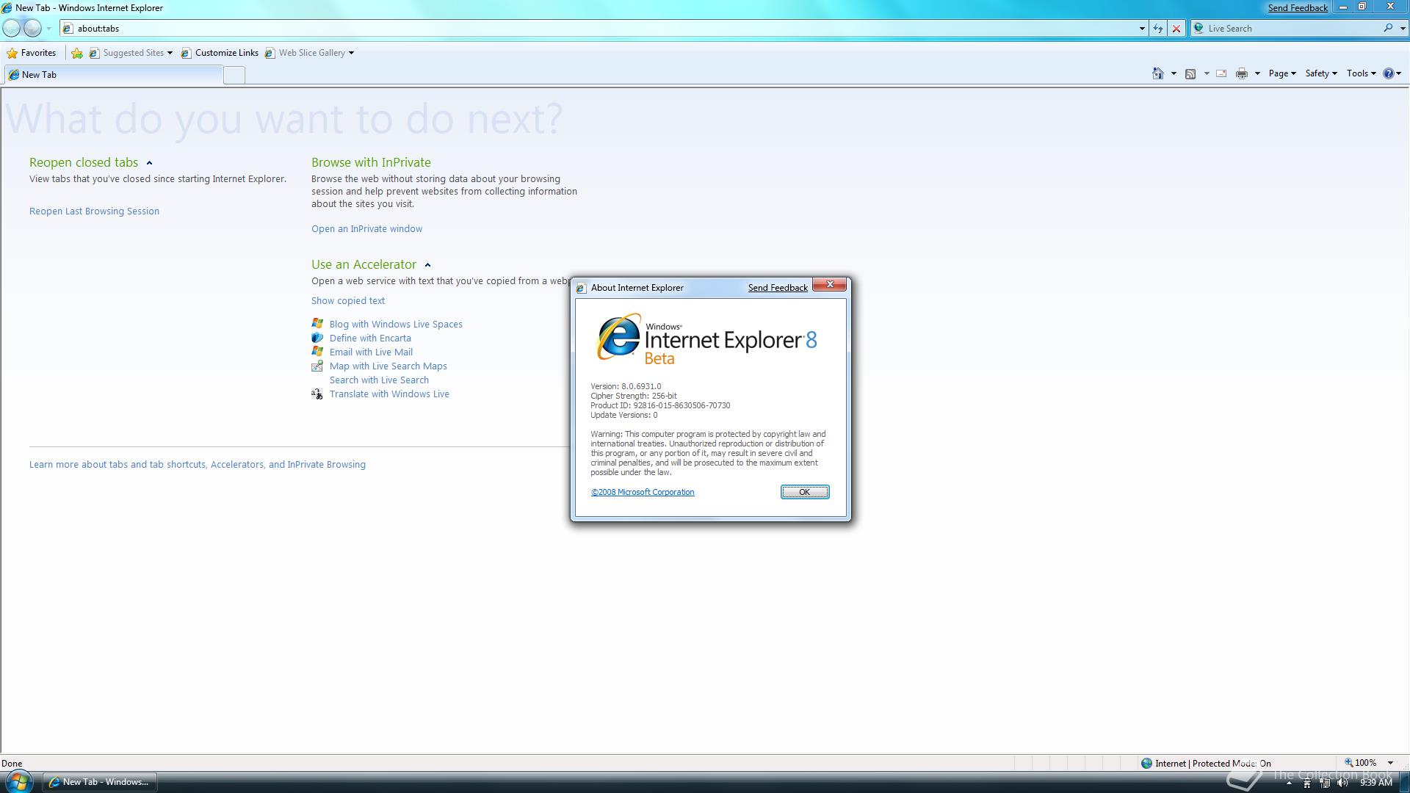Screen dimensions: 1410x793
Task: Show hidden system tray icons arrow
Action: pos(1289,783)
